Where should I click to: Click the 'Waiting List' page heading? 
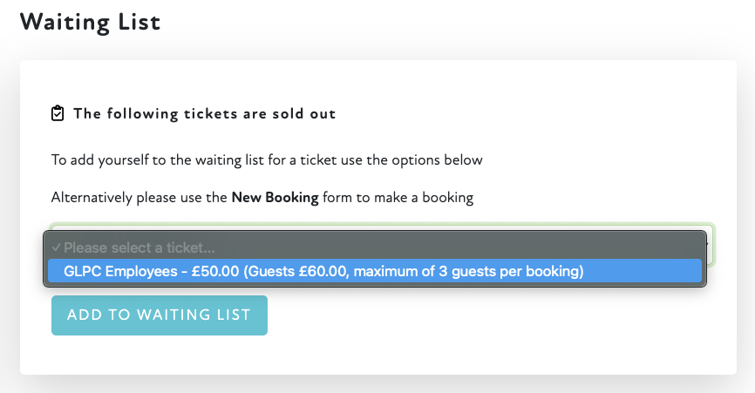tap(90, 22)
